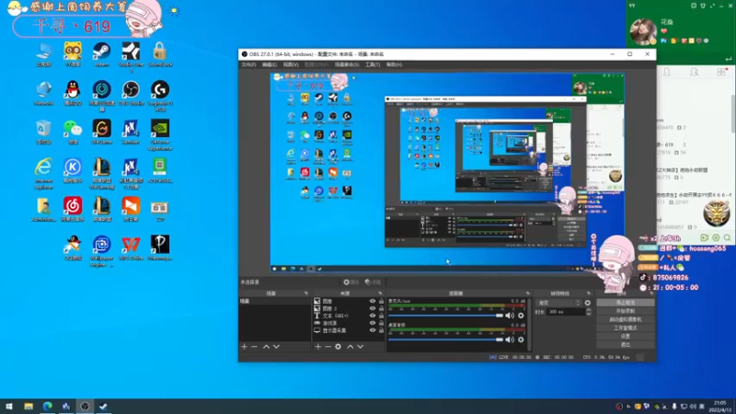Move scene down in Scenes panel

coord(277,347)
